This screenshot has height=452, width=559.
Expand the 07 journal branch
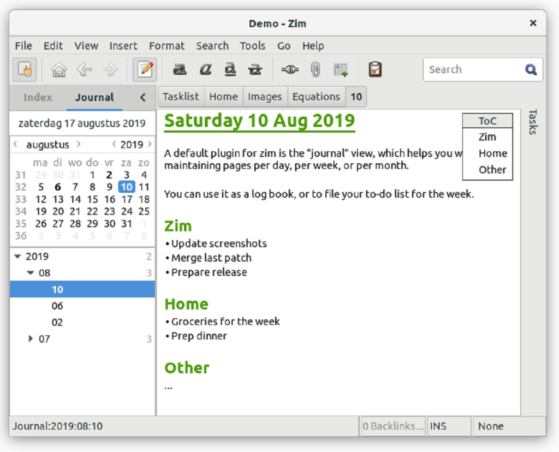pyautogui.click(x=31, y=339)
